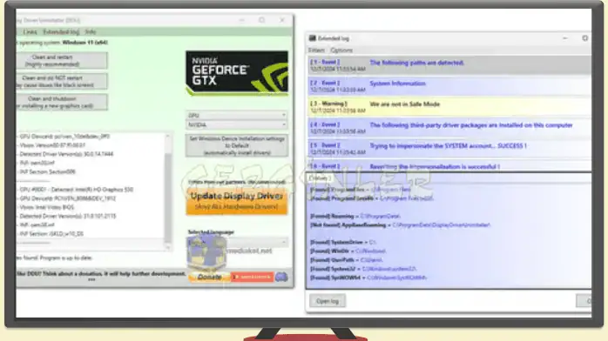Click the 'Vbios: Intel Video BIOS' line
This screenshot has width=608, height=341.
coord(46,207)
